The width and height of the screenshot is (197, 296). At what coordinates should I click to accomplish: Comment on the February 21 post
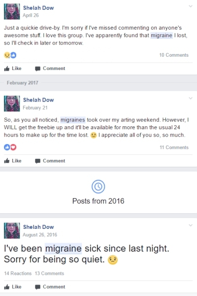pos(50,161)
